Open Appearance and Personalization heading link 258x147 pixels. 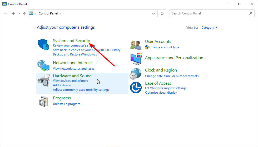[x=174, y=58]
